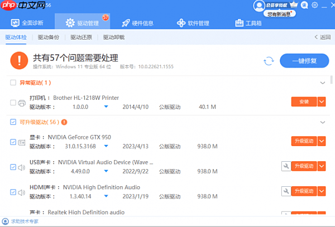Click the 一键修复 button
This screenshot has height=227, width=335.
(304, 61)
